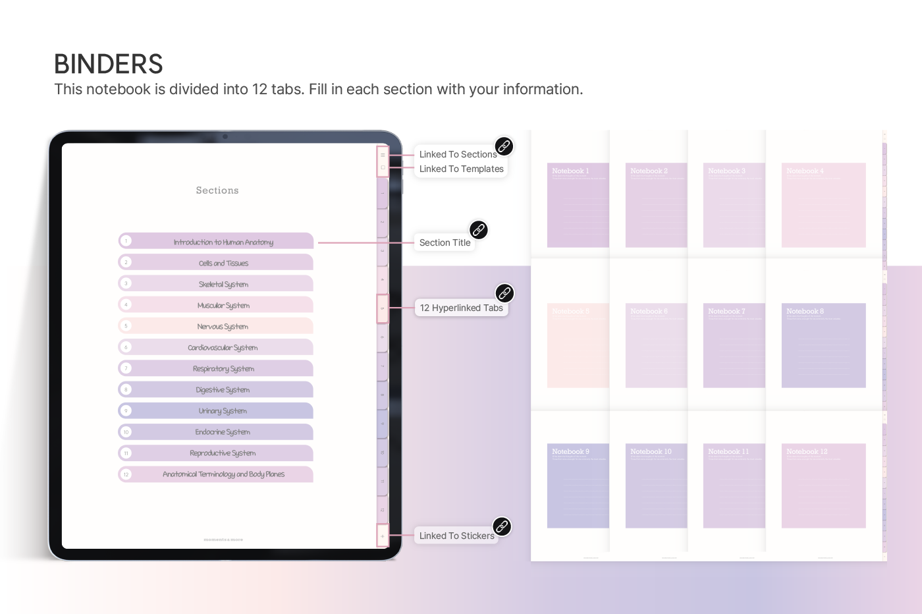Select side tab 5 on the planner

coord(383,308)
